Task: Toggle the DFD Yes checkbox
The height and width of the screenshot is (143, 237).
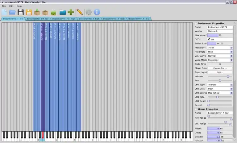Action: pyautogui.click(x=209, y=39)
